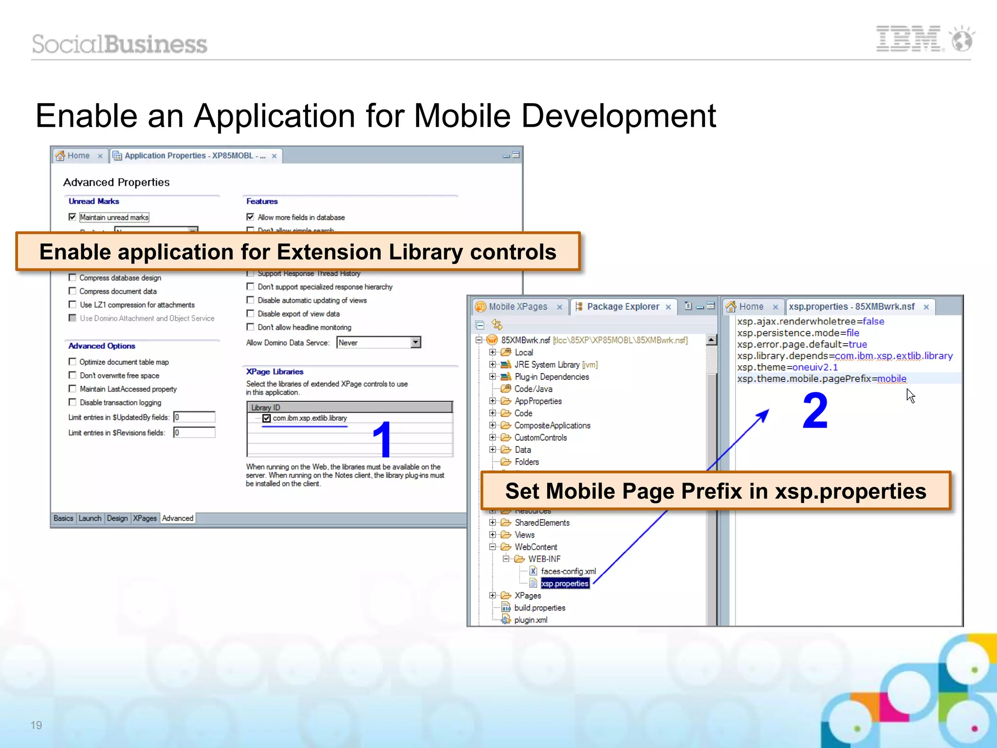
Task: Click the Home tab house icon in Application Properties window
Action: [x=60, y=156]
